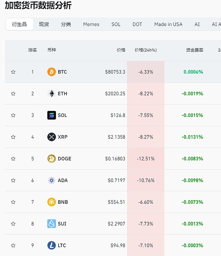
Task: Click the Ethereum coin icon
Action: 52,93
